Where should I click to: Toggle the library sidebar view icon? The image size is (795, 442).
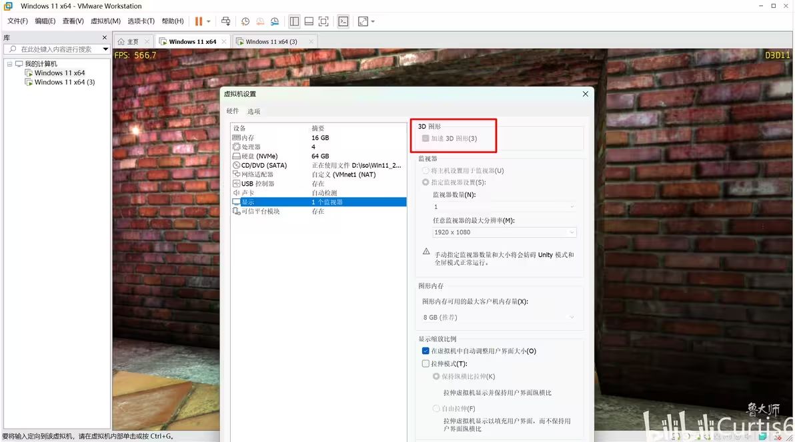[x=294, y=21]
